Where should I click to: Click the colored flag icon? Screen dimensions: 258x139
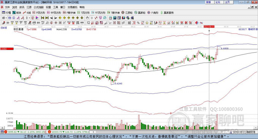tap(37, 18)
